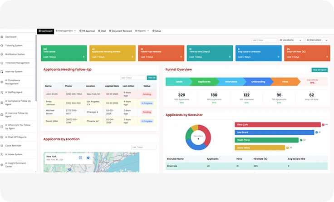Click the AI Staffing Agent icon
Image resolution: width=334 pixels, height=202 pixels.
pyautogui.click(x=2, y=92)
